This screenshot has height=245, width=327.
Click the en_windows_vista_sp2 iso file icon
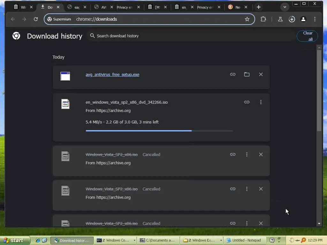click(x=65, y=104)
